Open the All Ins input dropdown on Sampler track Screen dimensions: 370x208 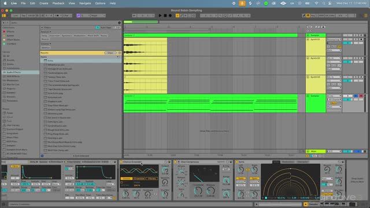334,96
